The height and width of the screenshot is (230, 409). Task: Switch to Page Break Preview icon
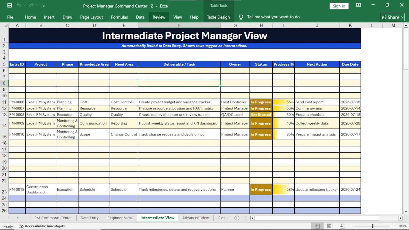342,226
